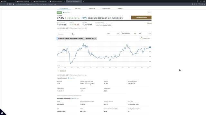Image resolution: width=206 pixels, height=115 pixels.
Task: Close the active X5 Retail Group browser tab
Action: [x=81, y=1]
